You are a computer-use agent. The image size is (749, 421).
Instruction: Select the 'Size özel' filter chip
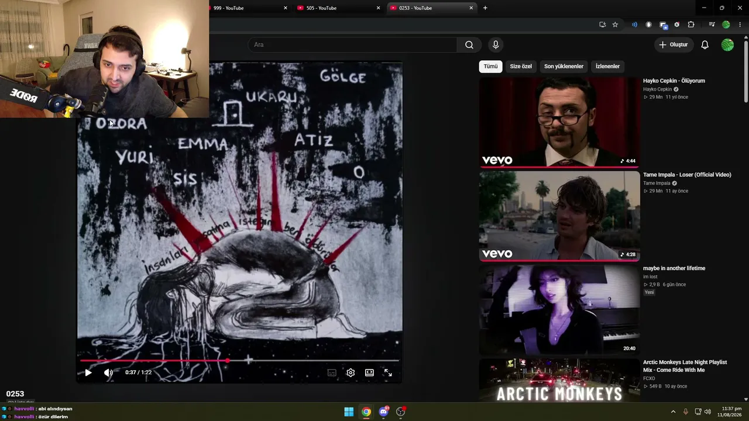click(x=521, y=67)
